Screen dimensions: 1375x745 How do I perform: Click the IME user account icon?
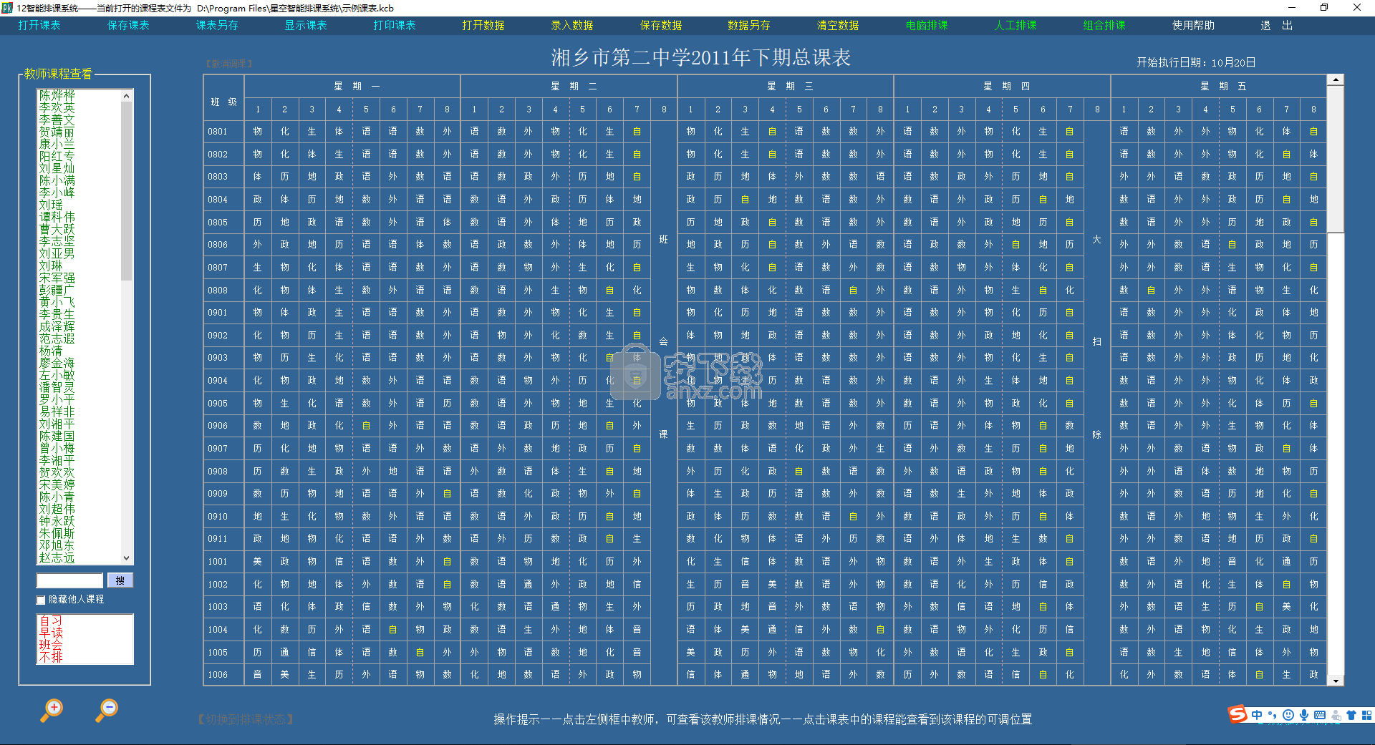(x=1336, y=715)
